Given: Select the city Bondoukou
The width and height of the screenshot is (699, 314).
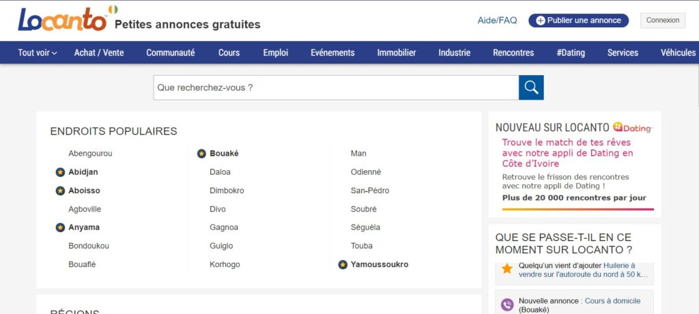Looking at the screenshot, I should 89,246.
